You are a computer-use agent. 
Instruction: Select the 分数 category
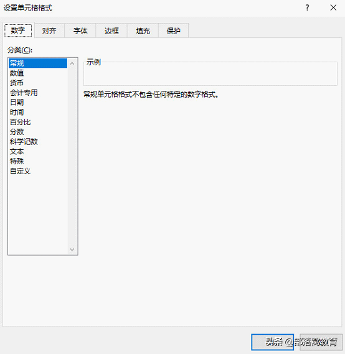[38, 132]
